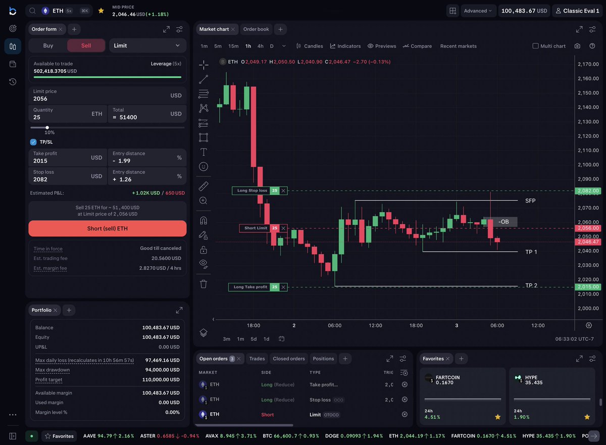
Task: Open the Positions tab
Action: click(x=323, y=359)
